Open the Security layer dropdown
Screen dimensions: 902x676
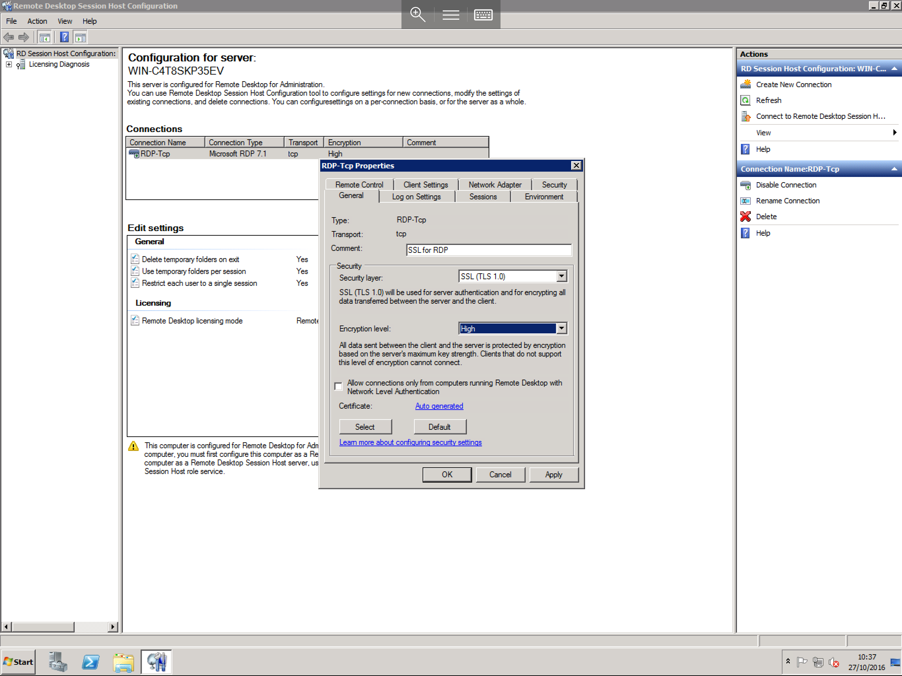[562, 277]
